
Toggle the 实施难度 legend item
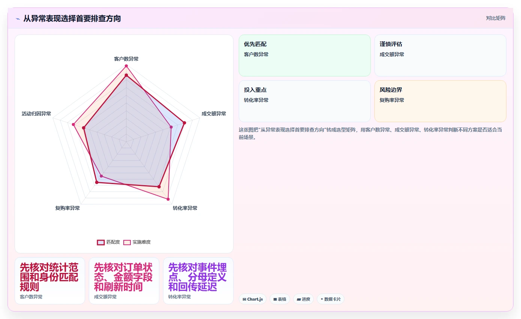pos(137,242)
